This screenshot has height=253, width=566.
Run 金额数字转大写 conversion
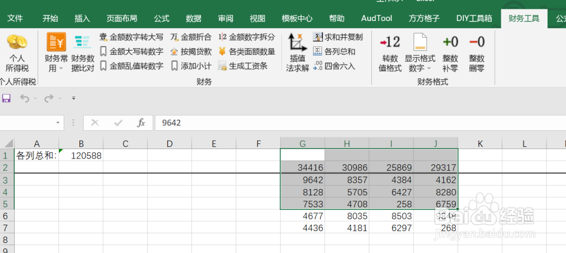[132, 37]
